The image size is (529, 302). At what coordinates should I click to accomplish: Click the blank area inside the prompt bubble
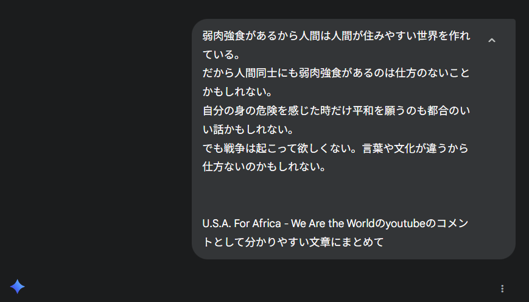coord(337,195)
